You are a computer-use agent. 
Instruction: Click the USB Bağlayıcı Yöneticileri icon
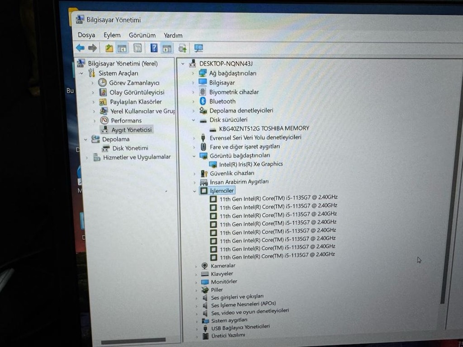pos(206,328)
